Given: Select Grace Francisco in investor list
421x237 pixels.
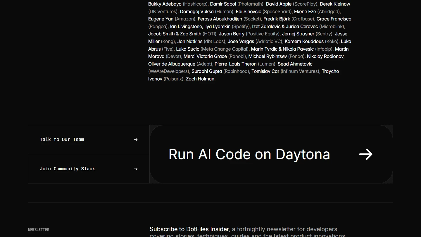Looking at the screenshot, I should (334, 19).
